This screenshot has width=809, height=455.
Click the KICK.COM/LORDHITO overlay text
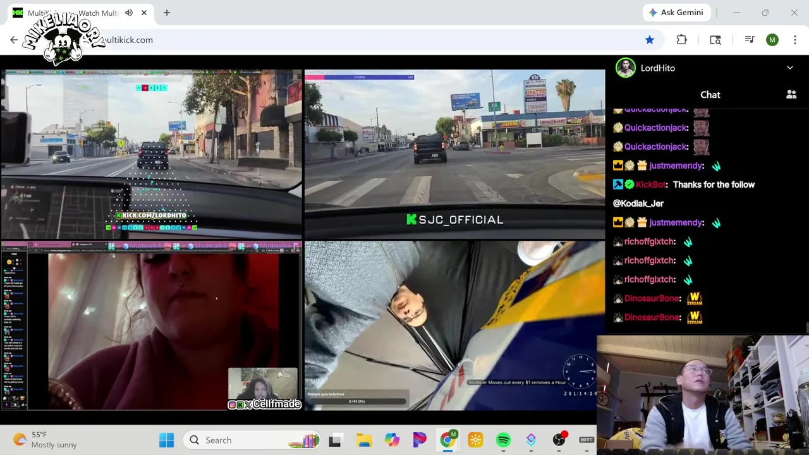[151, 215]
